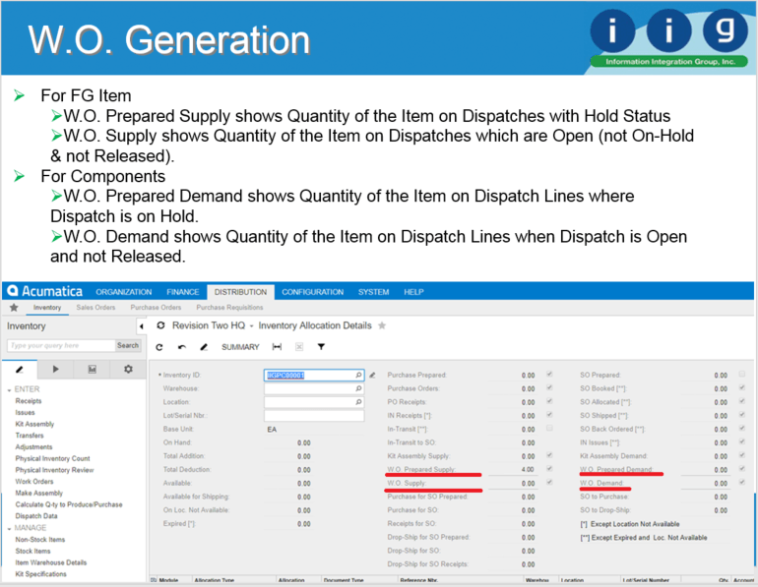The image size is (758, 587).
Task: Open Calculate Q-ty to Produce/Purchase link
Action: (69, 505)
